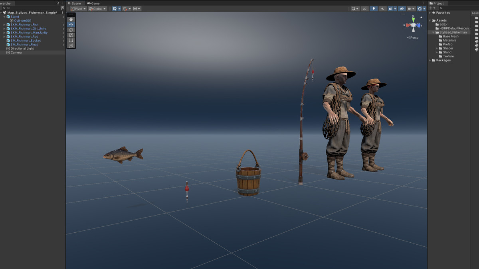Expand SKM_Fishrman_Fish in Hierarchy
The width and height of the screenshot is (479, 269).
pos(4,25)
